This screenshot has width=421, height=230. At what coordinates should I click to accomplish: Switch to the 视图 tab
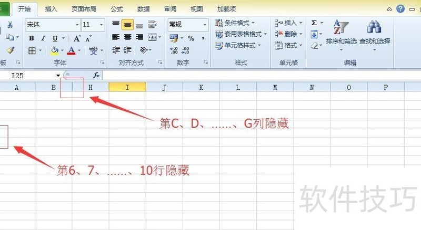197,9
